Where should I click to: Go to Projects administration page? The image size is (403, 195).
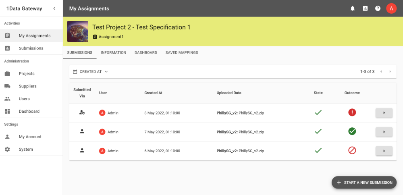(31, 74)
